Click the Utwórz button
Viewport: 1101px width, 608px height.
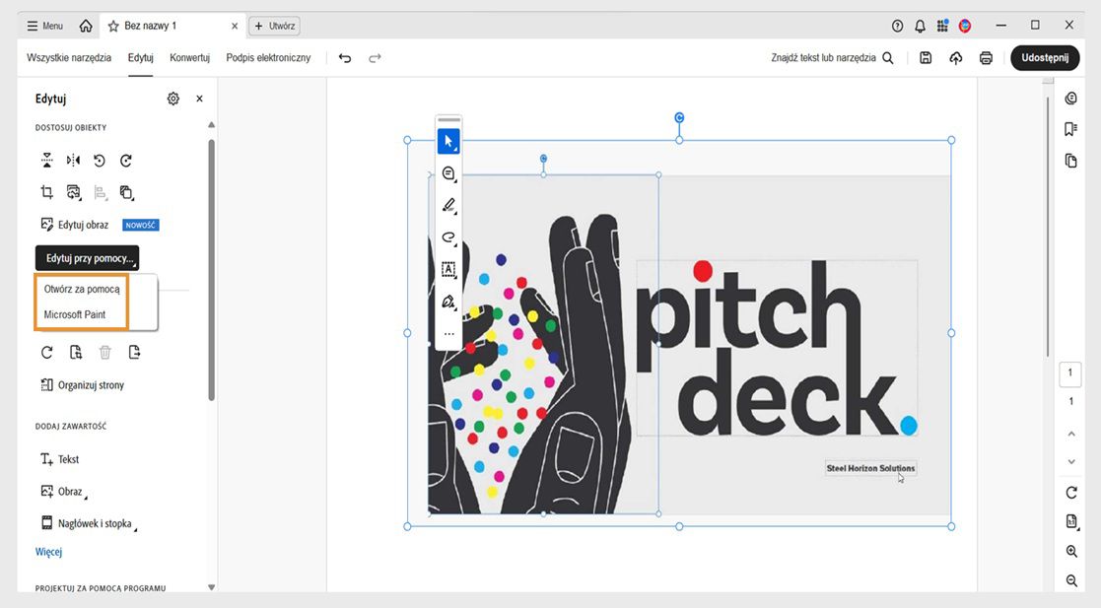(x=275, y=26)
